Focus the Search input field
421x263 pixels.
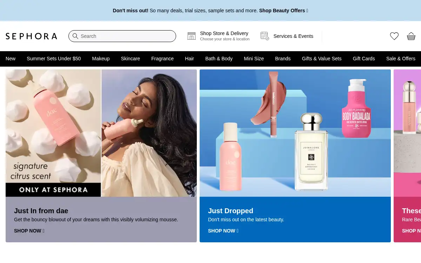[122, 36]
